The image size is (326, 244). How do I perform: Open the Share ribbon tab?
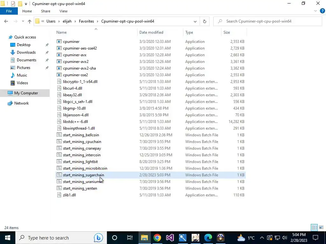click(46, 11)
